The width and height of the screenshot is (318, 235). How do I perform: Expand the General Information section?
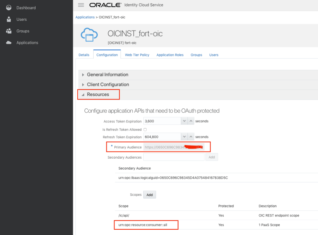[x=107, y=75]
